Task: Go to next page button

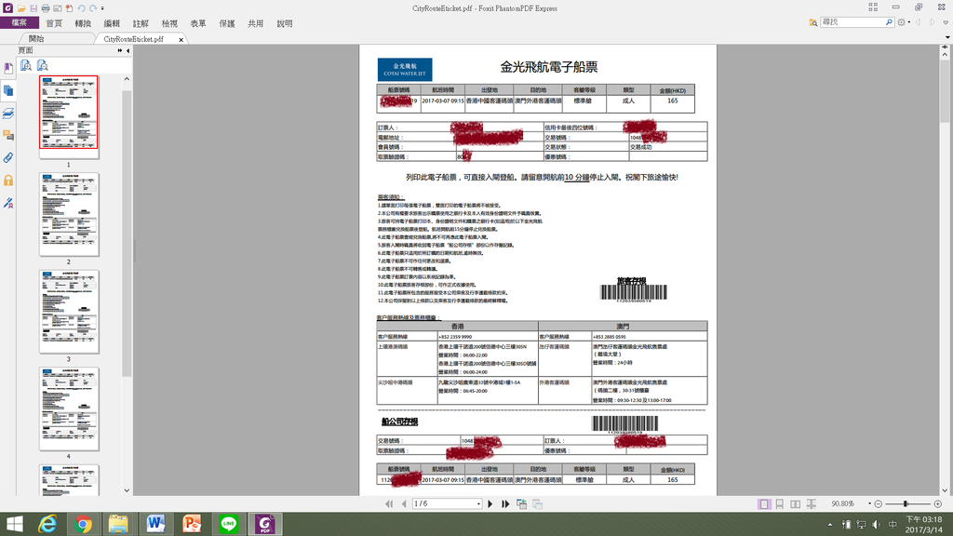Action: [x=490, y=503]
